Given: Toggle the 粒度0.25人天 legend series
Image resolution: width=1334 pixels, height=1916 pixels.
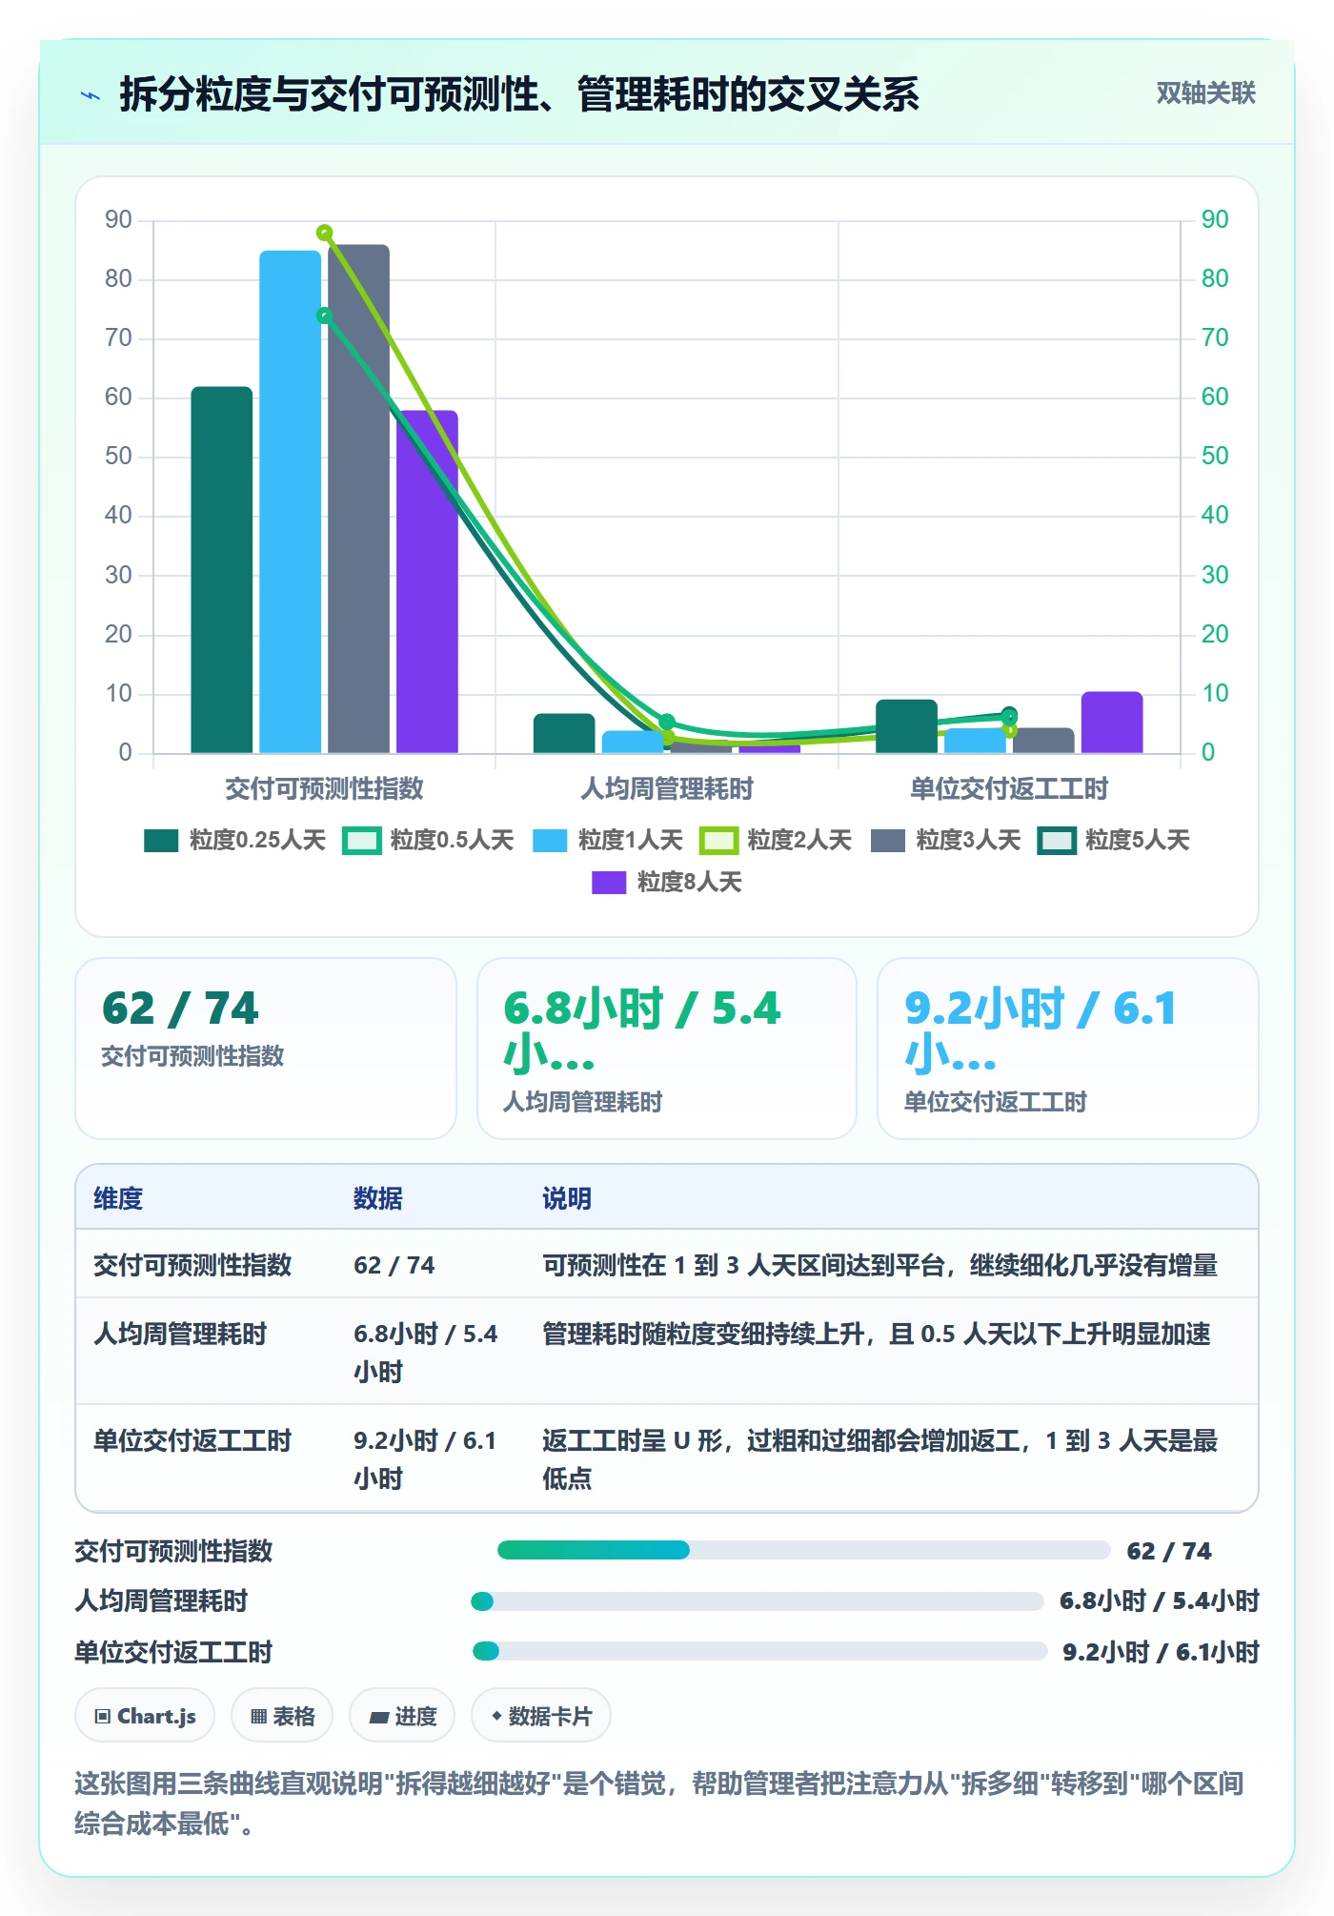Looking at the screenshot, I should (x=234, y=840).
